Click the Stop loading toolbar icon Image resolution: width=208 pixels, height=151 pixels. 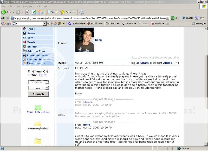[27, 12]
